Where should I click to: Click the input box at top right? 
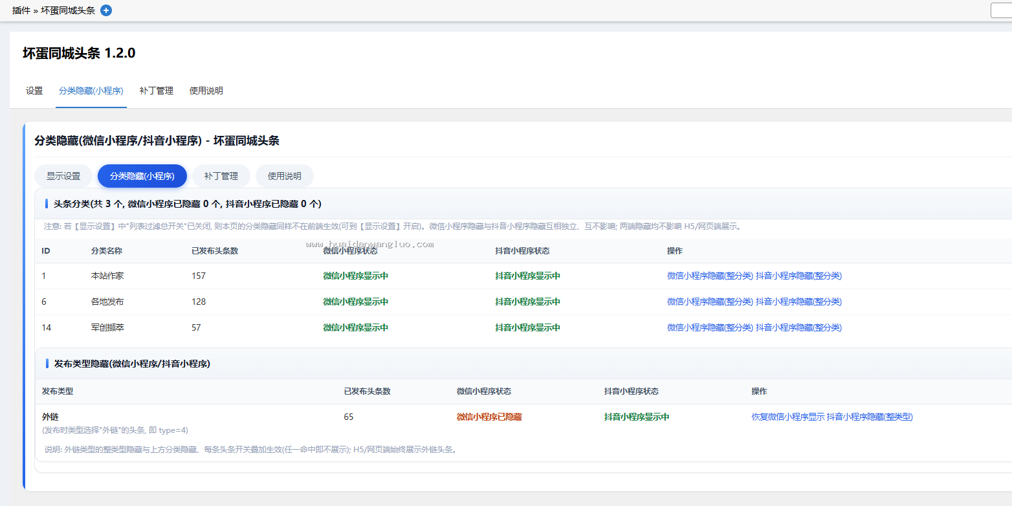click(x=1002, y=10)
